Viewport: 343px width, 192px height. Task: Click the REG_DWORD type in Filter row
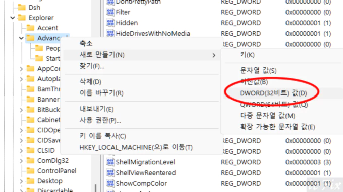click(x=241, y=12)
